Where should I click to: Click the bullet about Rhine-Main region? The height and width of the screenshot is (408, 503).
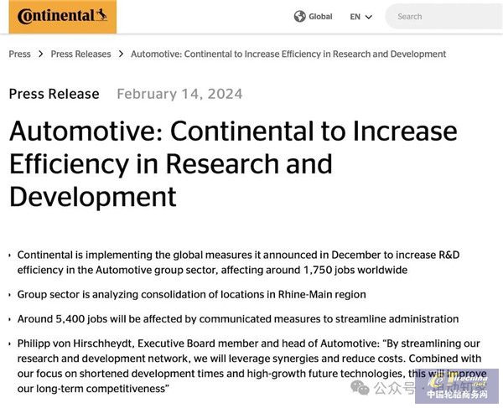point(191,294)
